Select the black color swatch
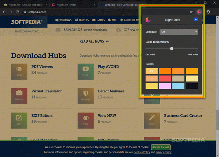The width and height of the screenshot is (219, 157). 192,86
